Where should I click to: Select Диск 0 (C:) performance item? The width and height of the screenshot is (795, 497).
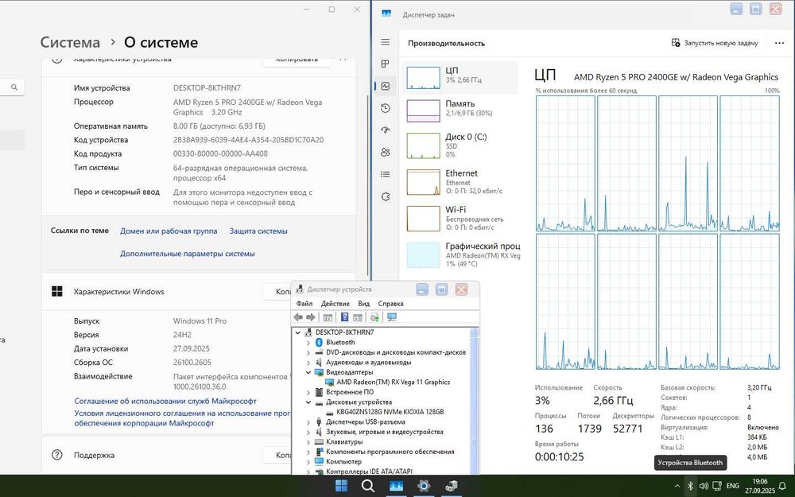click(460, 146)
